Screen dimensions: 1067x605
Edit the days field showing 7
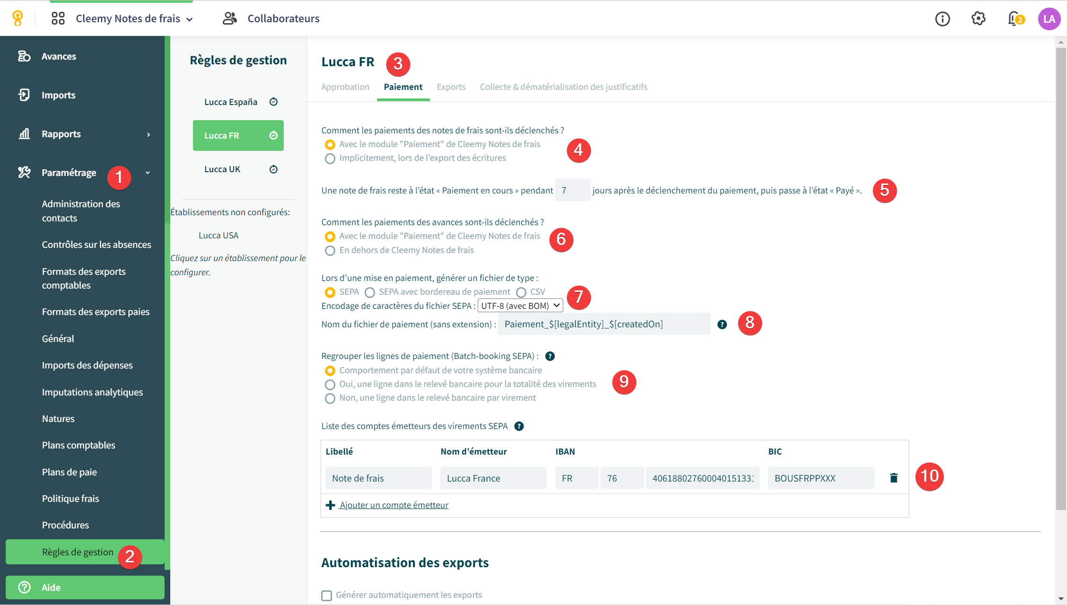(x=573, y=190)
